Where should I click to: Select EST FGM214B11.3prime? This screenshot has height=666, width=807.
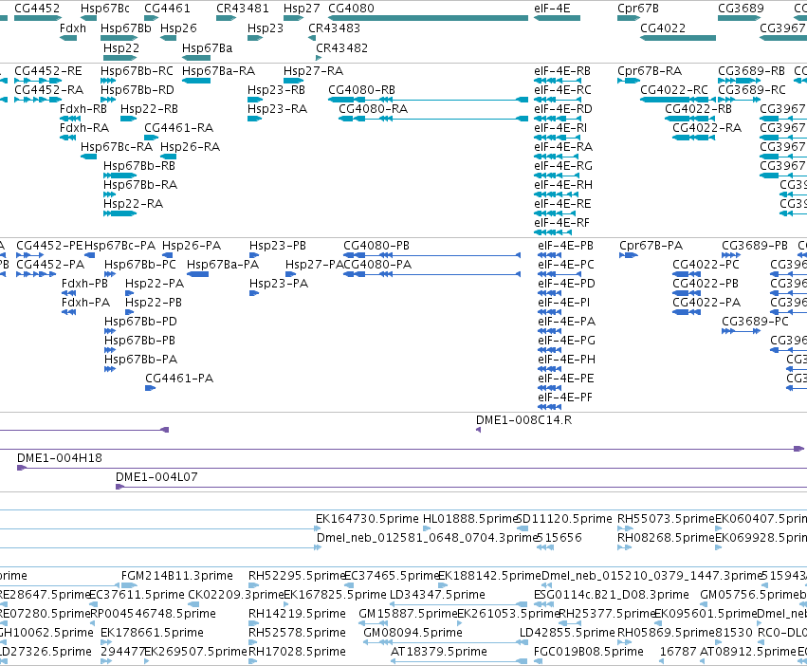pyautogui.click(x=177, y=575)
